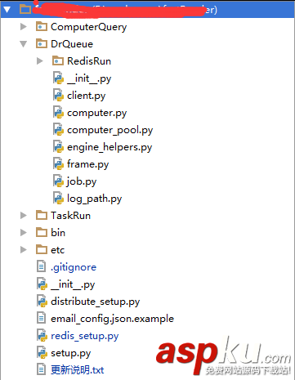Collapse the DrQueue folder arrow

[24, 44]
